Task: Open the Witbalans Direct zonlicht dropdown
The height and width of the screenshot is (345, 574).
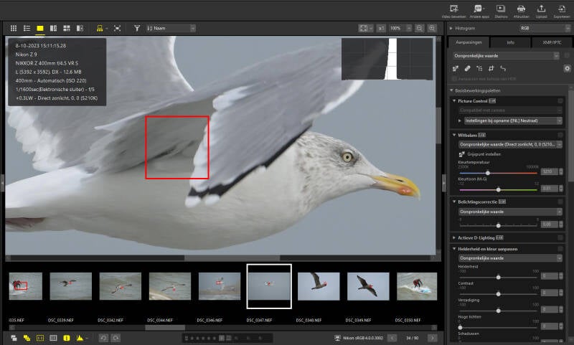Action: click(510, 144)
